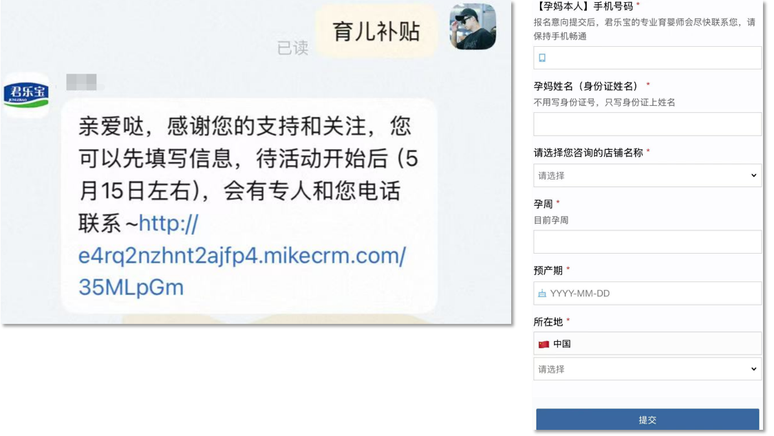
Task: Click the phone icon in mobile number field
Action: tap(542, 58)
